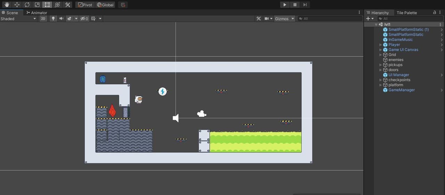Click the Play button
Screen dimensions: 445x195
pos(285,5)
